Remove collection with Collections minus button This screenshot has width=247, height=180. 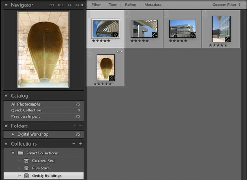(x=74, y=143)
